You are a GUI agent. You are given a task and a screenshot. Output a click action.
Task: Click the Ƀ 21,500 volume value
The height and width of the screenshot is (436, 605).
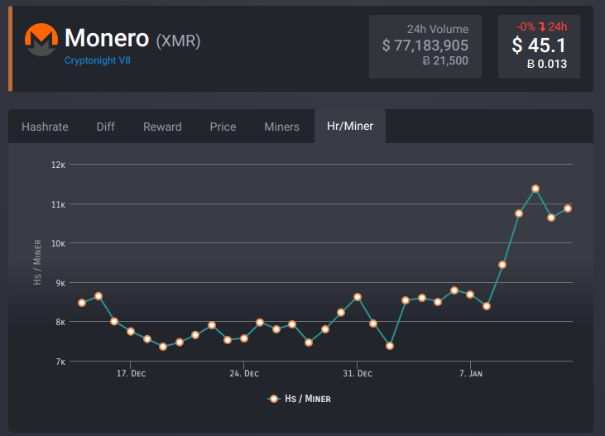(445, 60)
